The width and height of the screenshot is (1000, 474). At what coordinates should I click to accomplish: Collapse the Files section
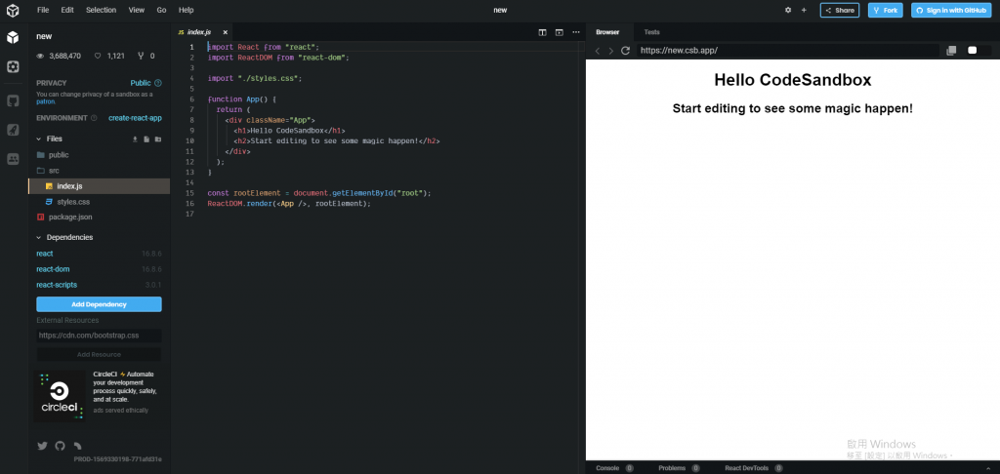point(39,138)
